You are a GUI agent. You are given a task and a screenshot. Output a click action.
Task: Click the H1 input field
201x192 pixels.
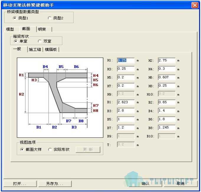[126, 61]
